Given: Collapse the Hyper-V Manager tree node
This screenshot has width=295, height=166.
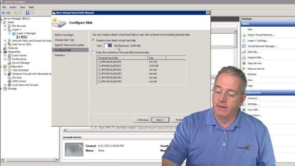Looking at the screenshot, I should [x=10, y=33].
